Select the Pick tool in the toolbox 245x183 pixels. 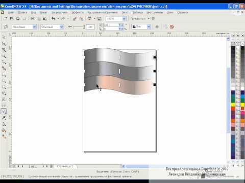4,37
